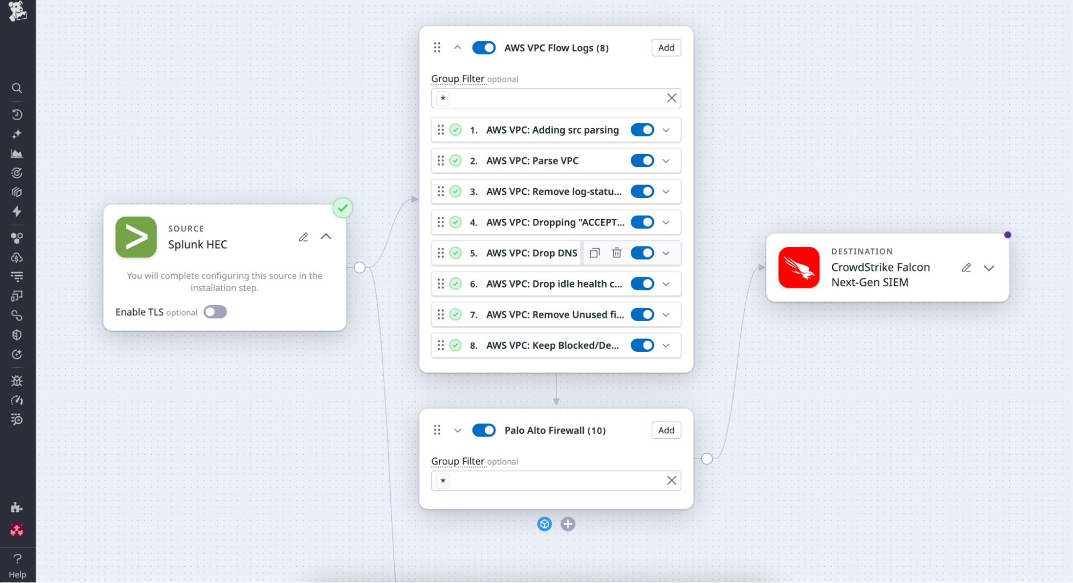Expand the Palo Alto Firewall function list
Screen dimensions: 1073x583
(x=458, y=430)
